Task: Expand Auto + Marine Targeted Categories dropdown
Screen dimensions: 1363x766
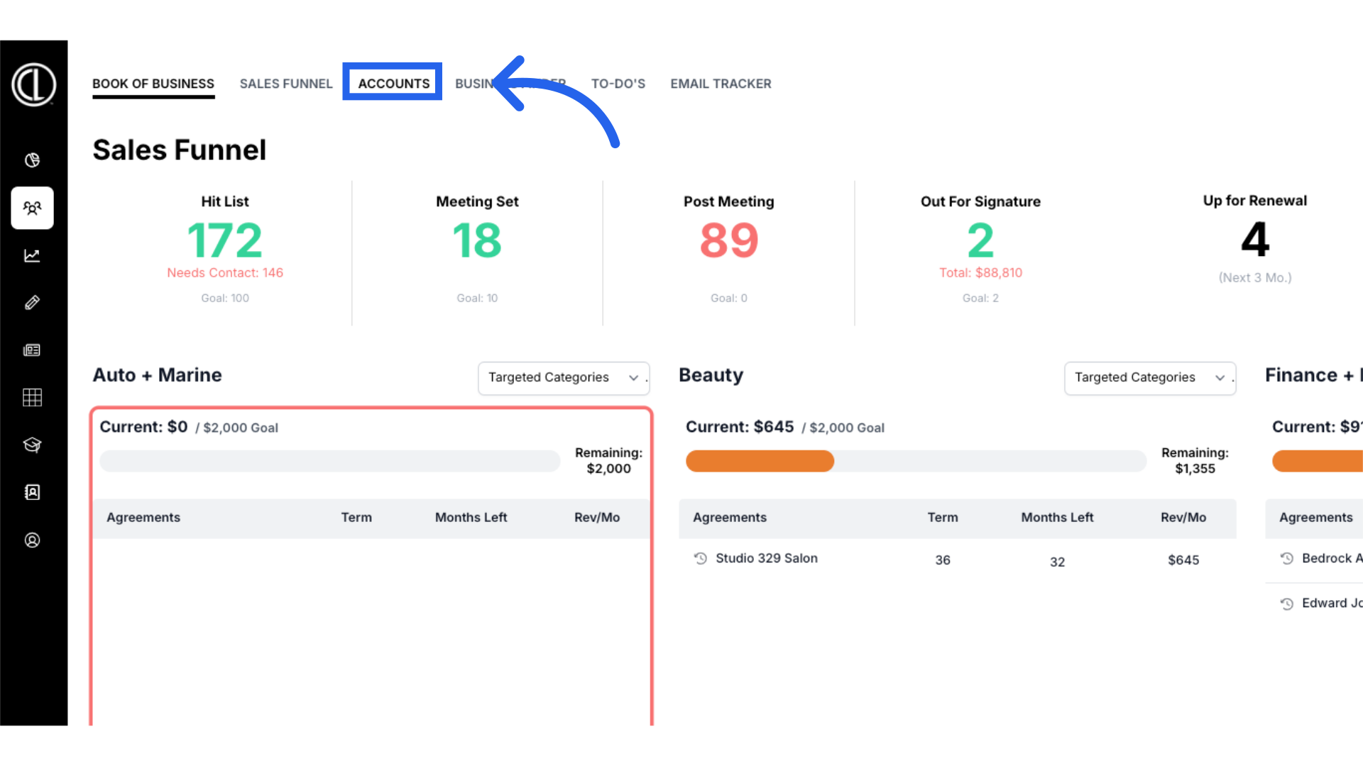Action: [563, 377]
